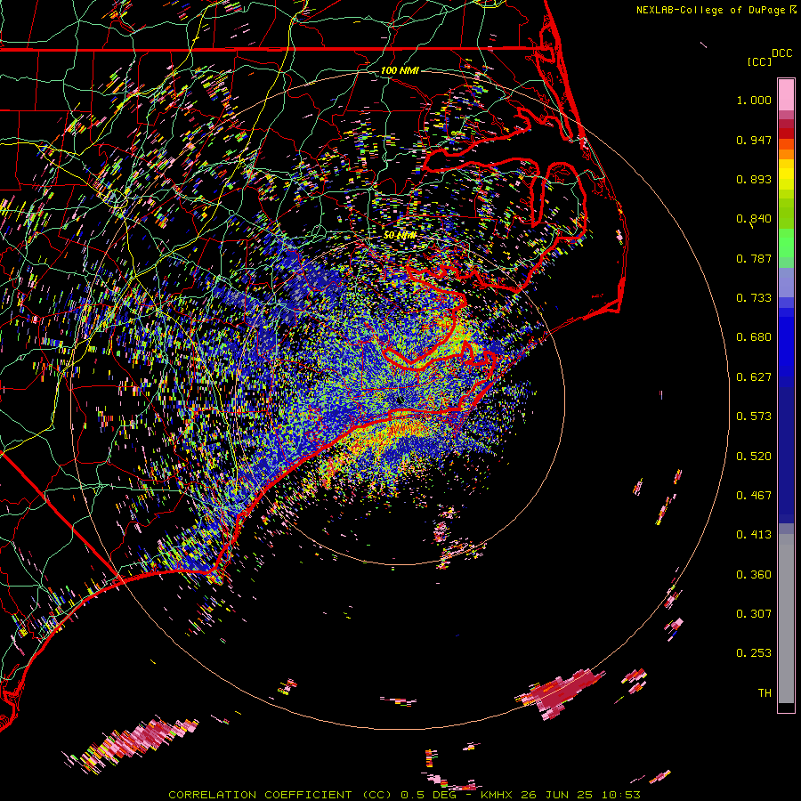Click the 0.733 scale value
This screenshot has height=801, width=801.
pos(754,298)
